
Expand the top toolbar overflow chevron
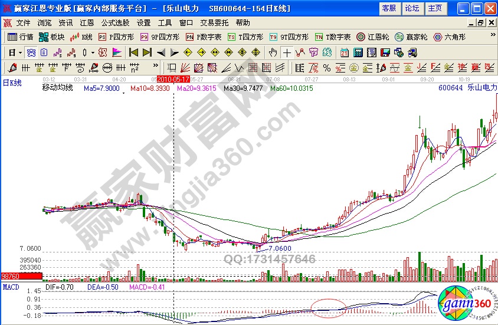[x=493, y=35]
